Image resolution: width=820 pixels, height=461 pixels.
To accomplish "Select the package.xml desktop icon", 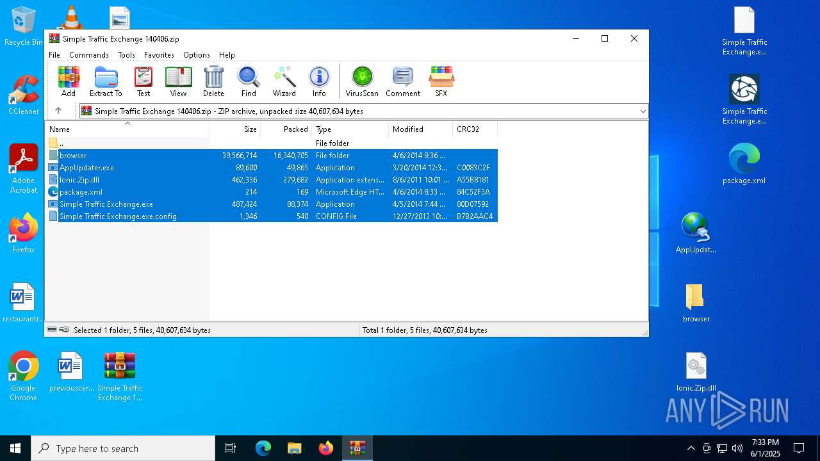I will 744,164.
